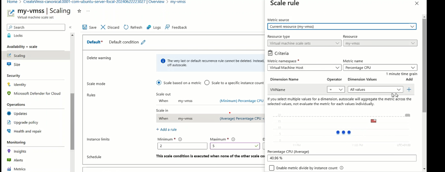Click the Locks padlock icon

pyautogui.click(x=9, y=36)
